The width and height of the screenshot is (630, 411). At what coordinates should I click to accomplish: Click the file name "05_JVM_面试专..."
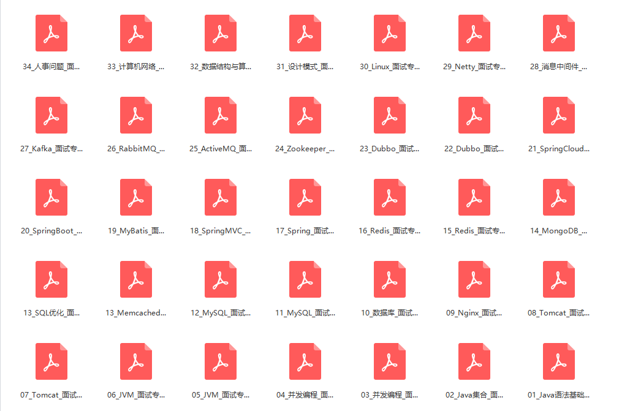click(221, 395)
